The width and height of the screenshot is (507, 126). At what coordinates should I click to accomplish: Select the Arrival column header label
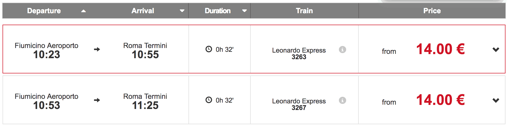[x=143, y=11]
